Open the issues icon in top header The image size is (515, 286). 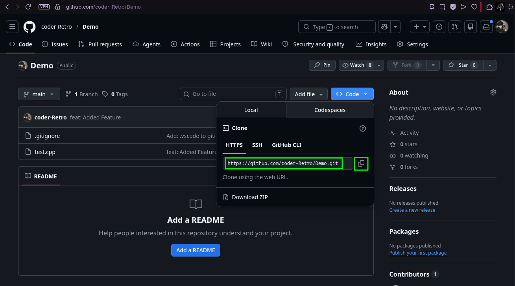(x=439, y=27)
